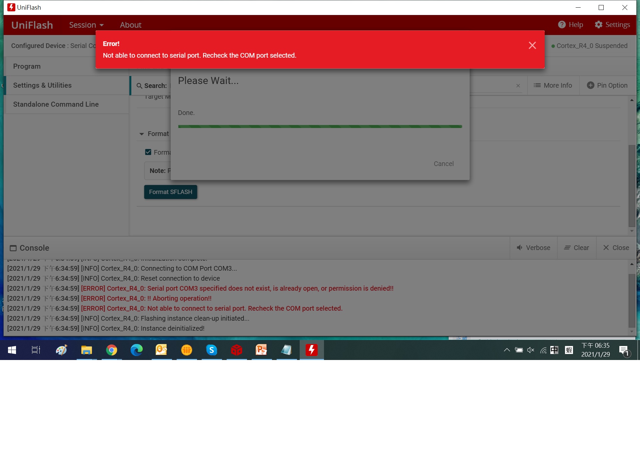Open the orange round taskbar app
This screenshot has height=464, width=640.
click(187, 350)
